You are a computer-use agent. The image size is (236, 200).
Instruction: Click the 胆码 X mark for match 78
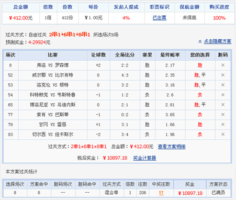click(223, 125)
